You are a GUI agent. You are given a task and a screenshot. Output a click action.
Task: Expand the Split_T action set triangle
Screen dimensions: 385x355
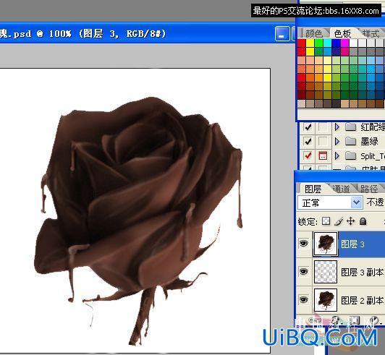pyautogui.click(x=337, y=155)
